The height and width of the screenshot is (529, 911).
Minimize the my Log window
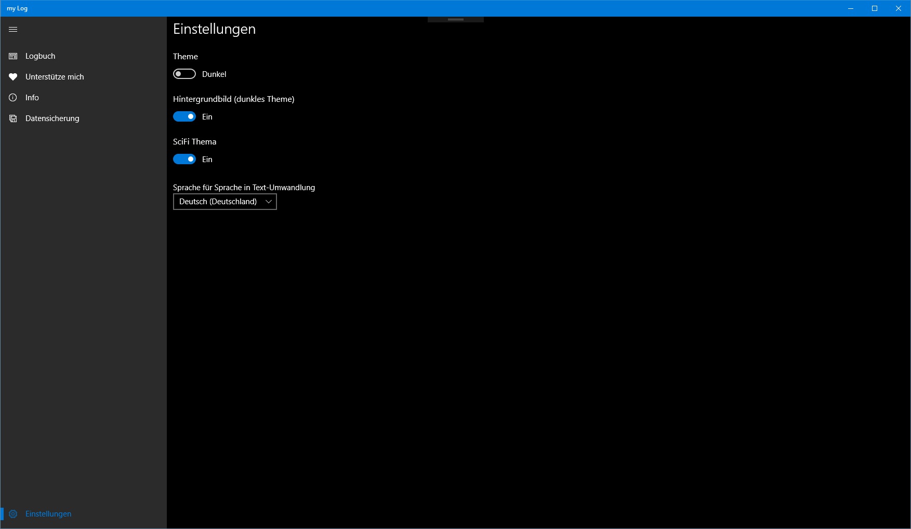click(851, 8)
